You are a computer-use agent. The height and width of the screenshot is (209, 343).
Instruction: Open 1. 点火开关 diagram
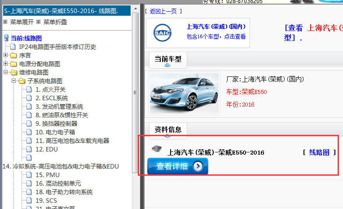point(51,89)
